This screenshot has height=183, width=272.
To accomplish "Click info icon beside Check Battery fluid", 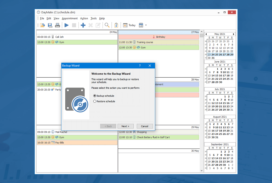I will pyautogui.click(x=134, y=137).
